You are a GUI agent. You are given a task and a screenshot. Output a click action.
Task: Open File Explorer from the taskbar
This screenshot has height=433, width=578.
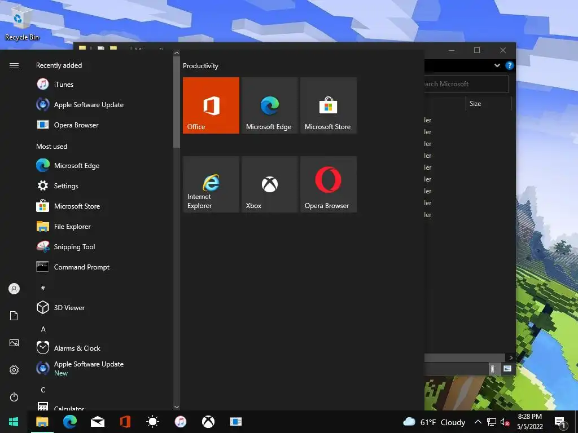42,422
